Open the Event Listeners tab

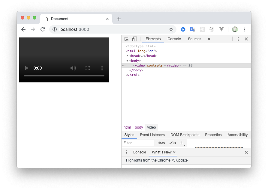point(152,135)
